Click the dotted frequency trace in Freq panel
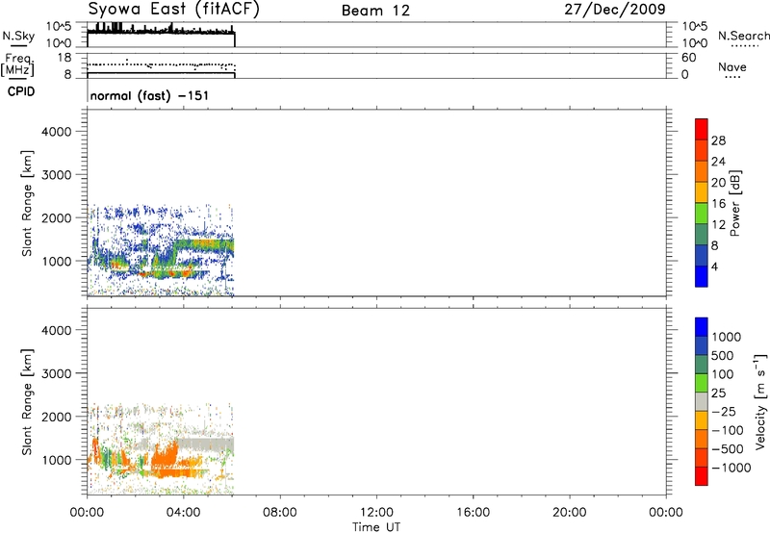This screenshot has height=533, width=770. click(x=161, y=65)
